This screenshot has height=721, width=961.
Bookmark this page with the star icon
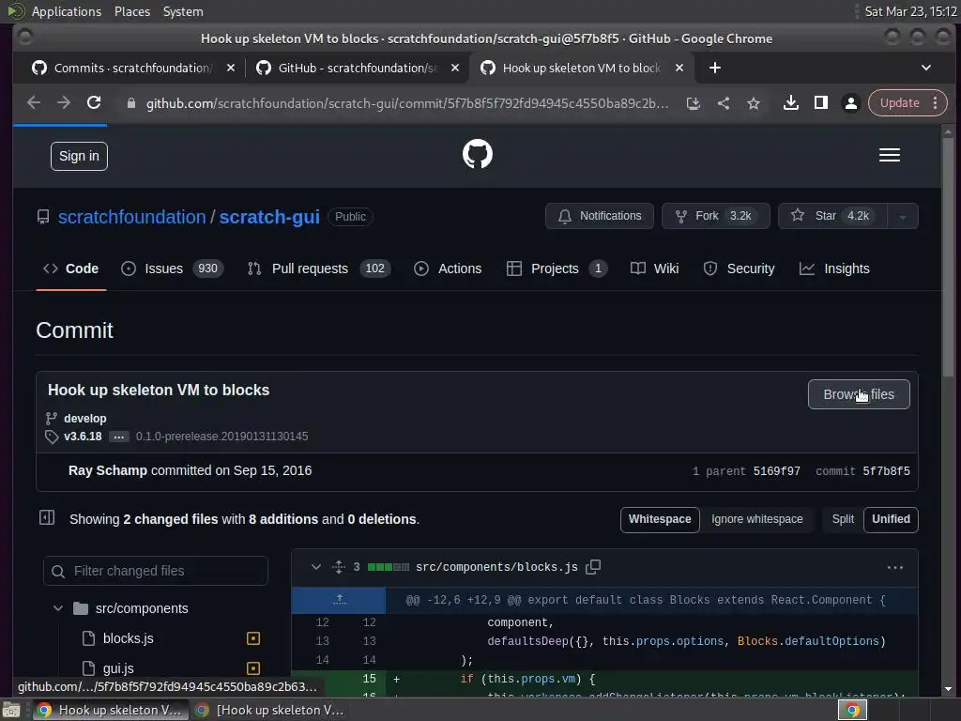pos(754,103)
